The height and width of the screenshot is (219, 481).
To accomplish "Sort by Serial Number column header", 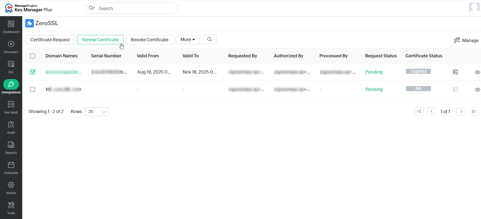I will coord(106,56).
